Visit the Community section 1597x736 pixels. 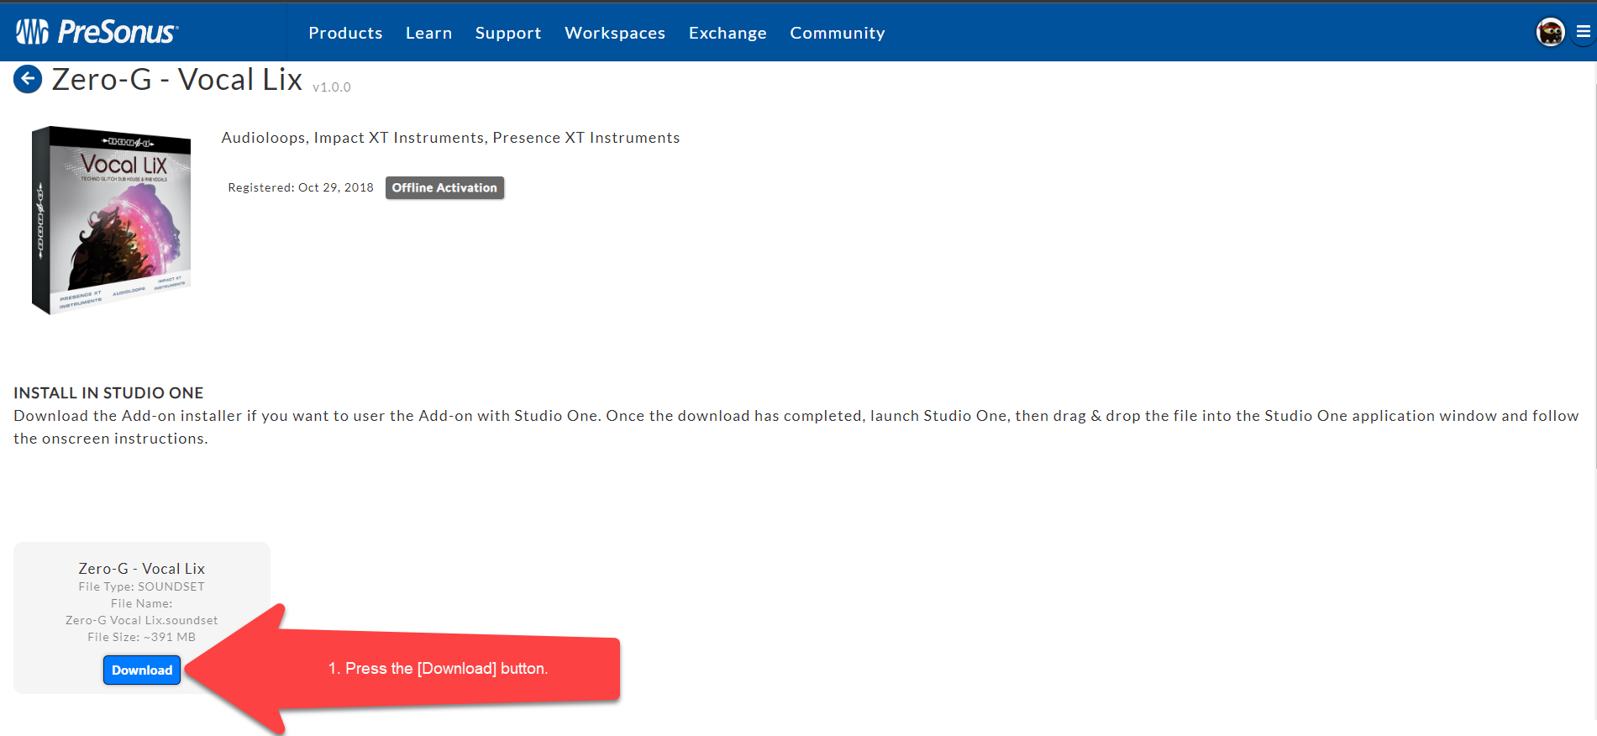point(837,33)
